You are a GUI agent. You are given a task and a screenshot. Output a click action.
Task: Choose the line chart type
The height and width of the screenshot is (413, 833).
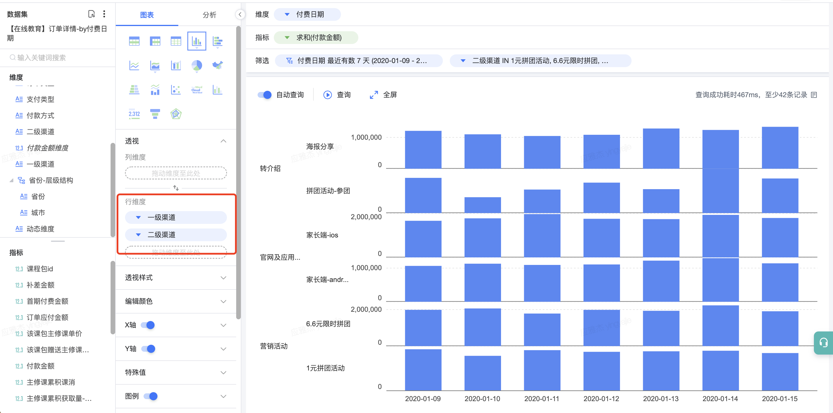[134, 66]
